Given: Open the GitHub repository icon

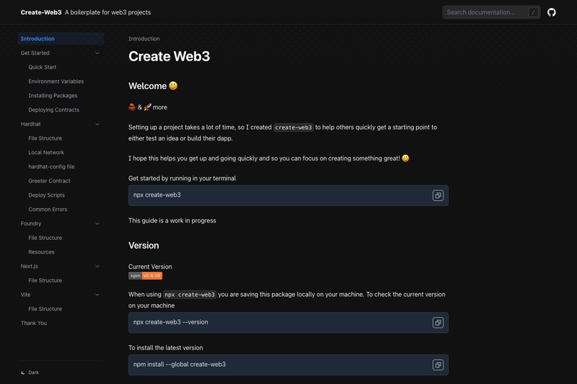Looking at the screenshot, I should pyautogui.click(x=551, y=12).
